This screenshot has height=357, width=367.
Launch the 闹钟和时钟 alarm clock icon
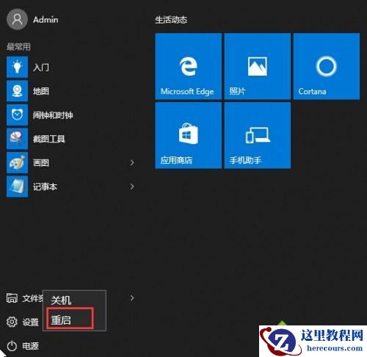click(17, 115)
